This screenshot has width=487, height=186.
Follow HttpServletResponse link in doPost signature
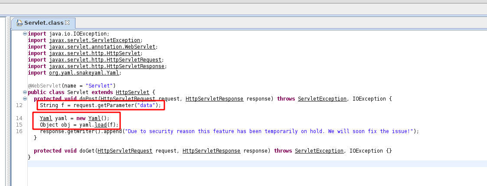(214, 99)
